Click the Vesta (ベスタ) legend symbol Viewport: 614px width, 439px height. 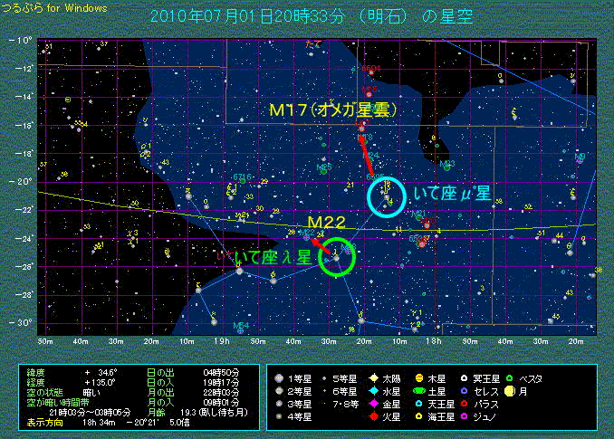click(509, 378)
